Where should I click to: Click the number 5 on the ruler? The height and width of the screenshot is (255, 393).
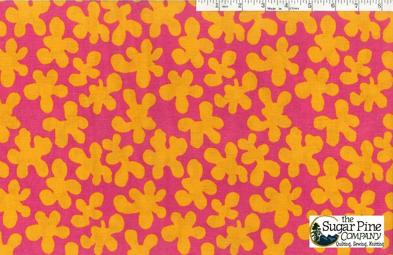(x=309, y=6)
